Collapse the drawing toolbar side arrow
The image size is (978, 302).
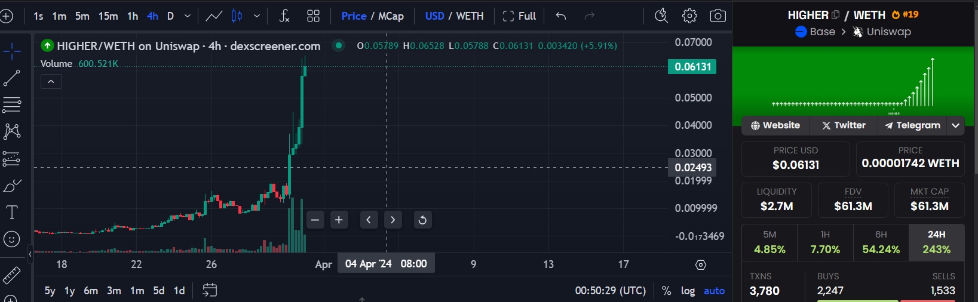click(x=30, y=255)
